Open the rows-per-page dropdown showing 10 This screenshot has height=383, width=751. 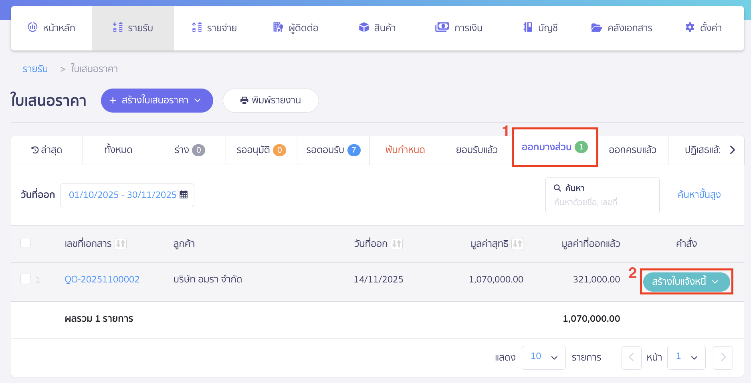point(543,357)
